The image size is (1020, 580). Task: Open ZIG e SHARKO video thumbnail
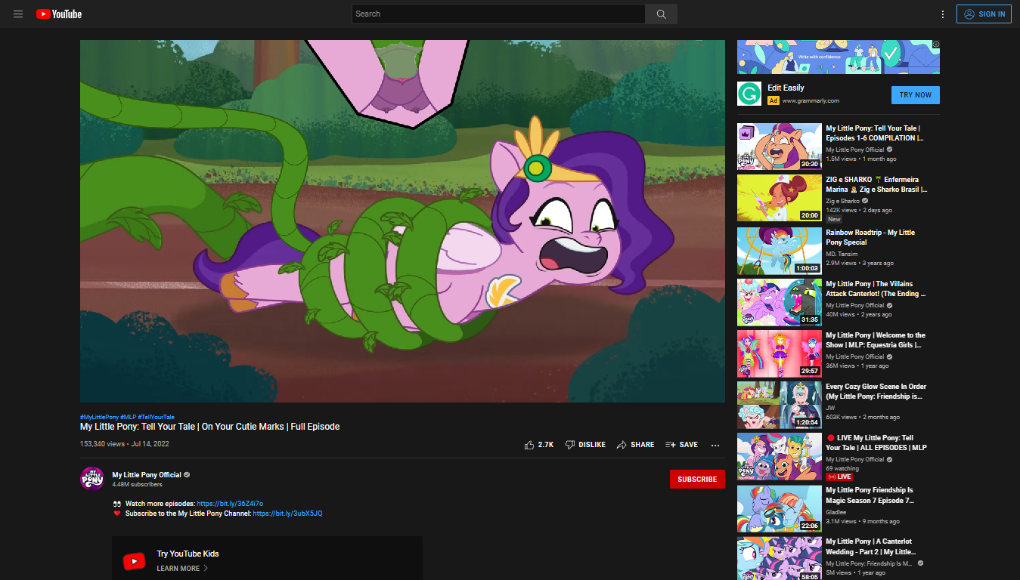pos(780,199)
